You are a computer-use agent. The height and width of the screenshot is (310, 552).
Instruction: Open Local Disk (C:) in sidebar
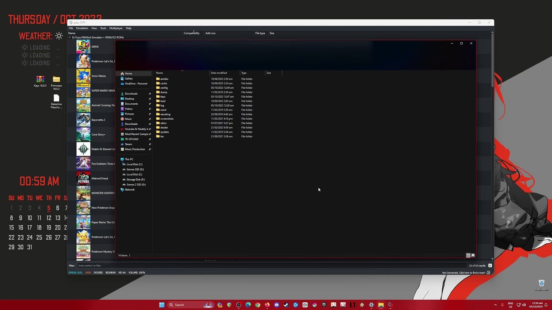click(x=134, y=164)
